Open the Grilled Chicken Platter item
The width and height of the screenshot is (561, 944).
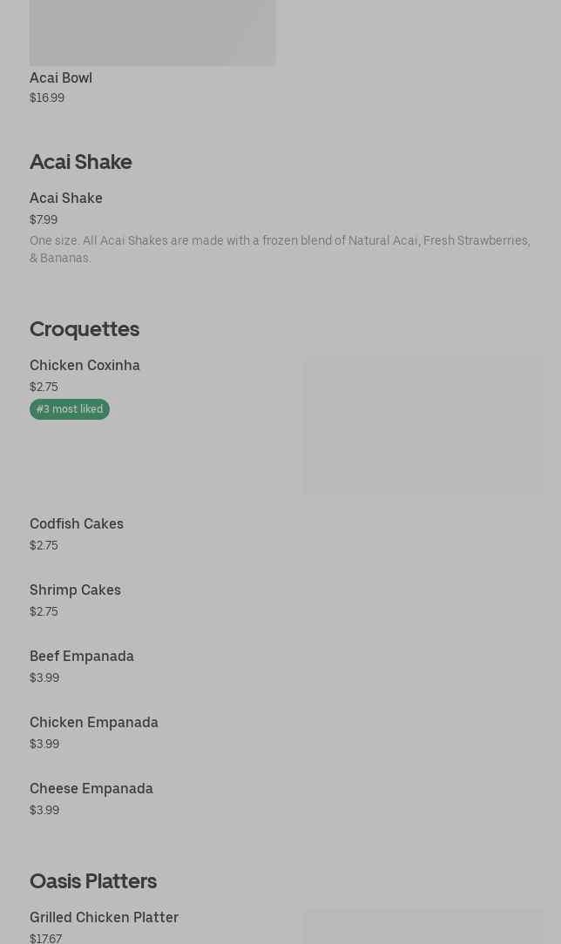coord(104,917)
